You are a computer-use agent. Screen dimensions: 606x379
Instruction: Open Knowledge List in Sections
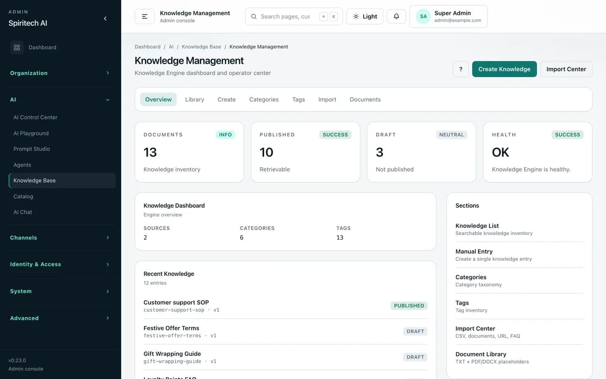point(519,229)
